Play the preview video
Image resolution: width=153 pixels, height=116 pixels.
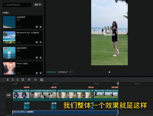tap(109, 72)
